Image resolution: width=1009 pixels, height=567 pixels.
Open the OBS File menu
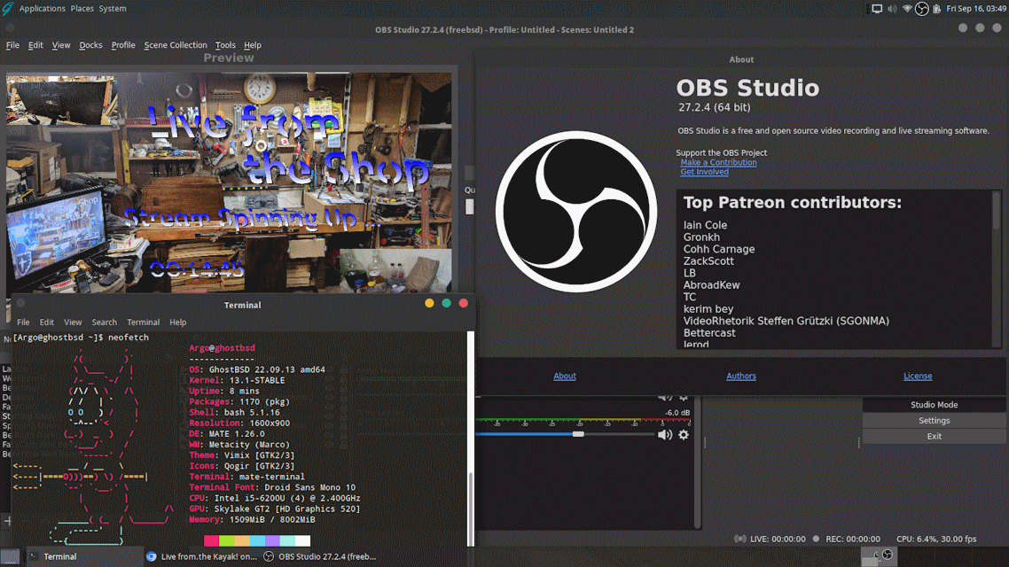click(x=13, y=45)
